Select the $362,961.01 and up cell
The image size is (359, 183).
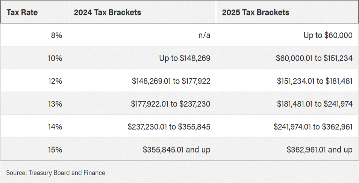pyautogui.click(x=320, y=150)
